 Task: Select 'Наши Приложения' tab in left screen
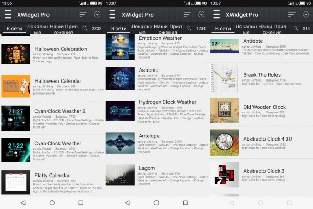coord(64,29)
